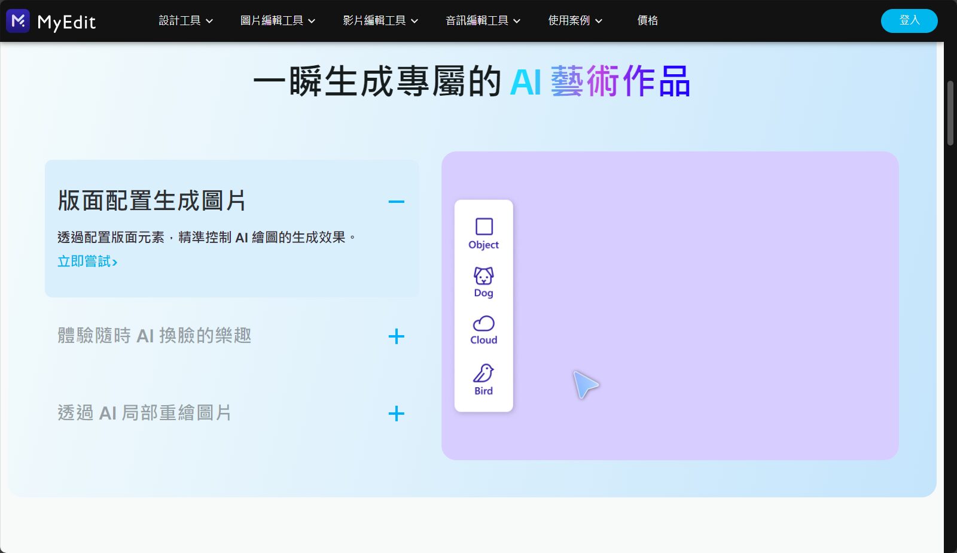The height and width of the screenshot is (553, 957).
Task: Collapse the 版面配置生成圖片 section with the minus icon
Action: (397, 202)
